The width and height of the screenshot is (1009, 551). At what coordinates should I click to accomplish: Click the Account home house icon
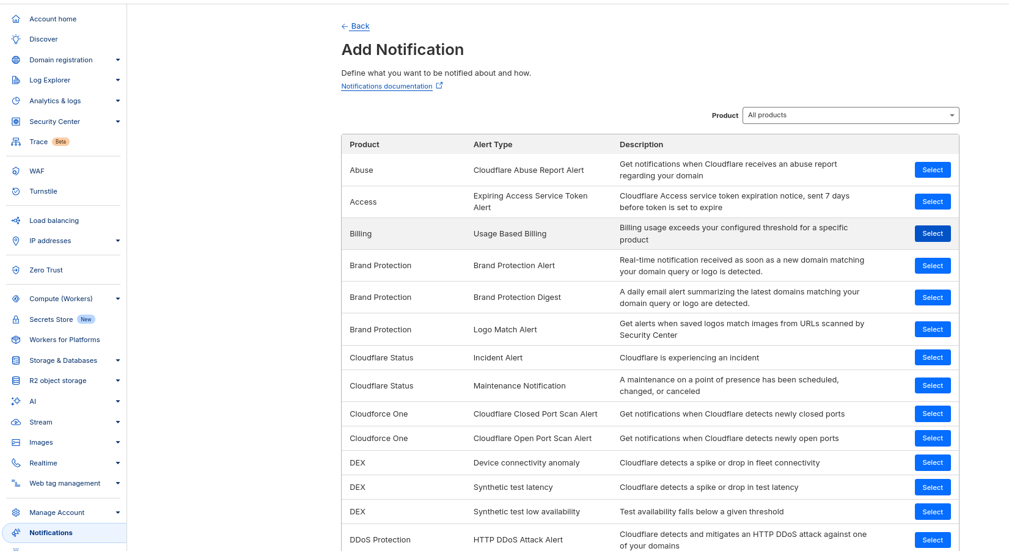(16, 19)
